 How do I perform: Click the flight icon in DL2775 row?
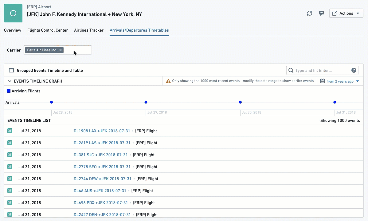pos(10,167)
